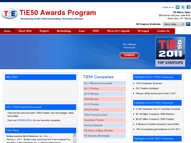This screenshot has width=191, height=143.
Task: Open TiE Activities Worldwide link
Action: coord(104,136)
